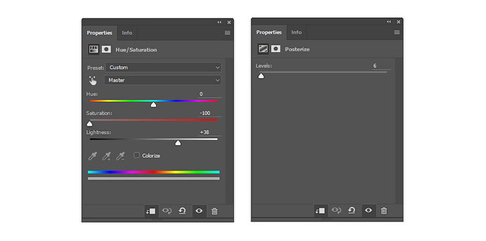Click the Hue/Saturation adjustment icon
This screenshot has width=486, height=241.
pyautogui.click(x=93, y=49)
